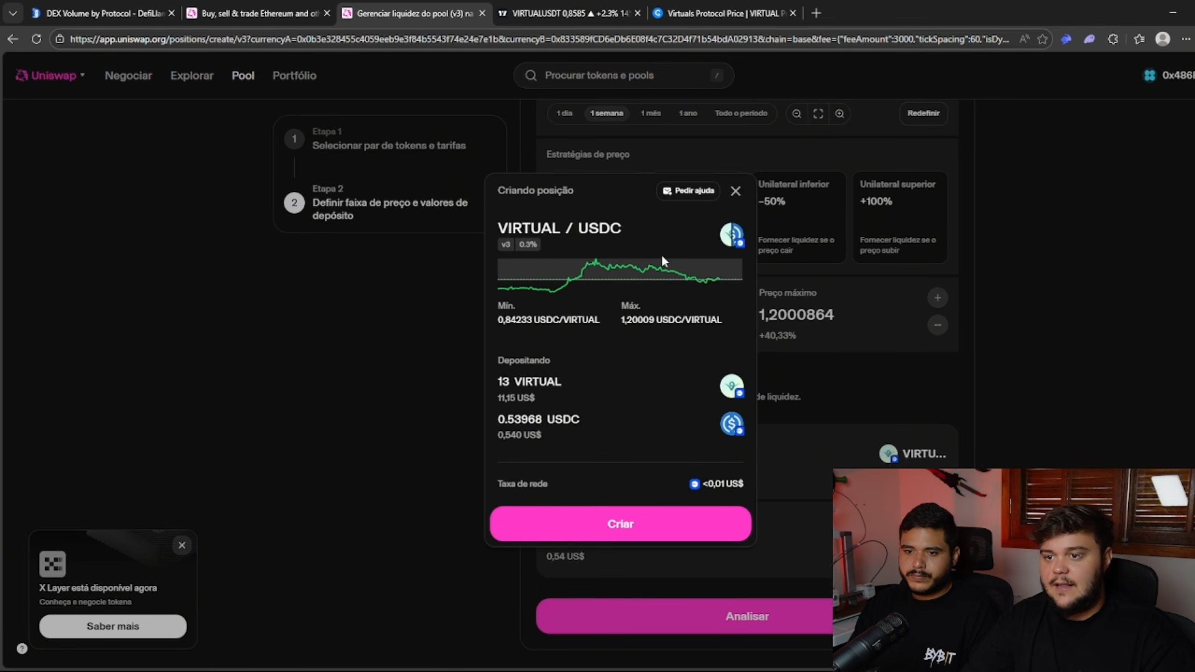Dismiss the X Layer notification card
The height and width of the screenshot is (672, 1195).
[x=182, y=545]
